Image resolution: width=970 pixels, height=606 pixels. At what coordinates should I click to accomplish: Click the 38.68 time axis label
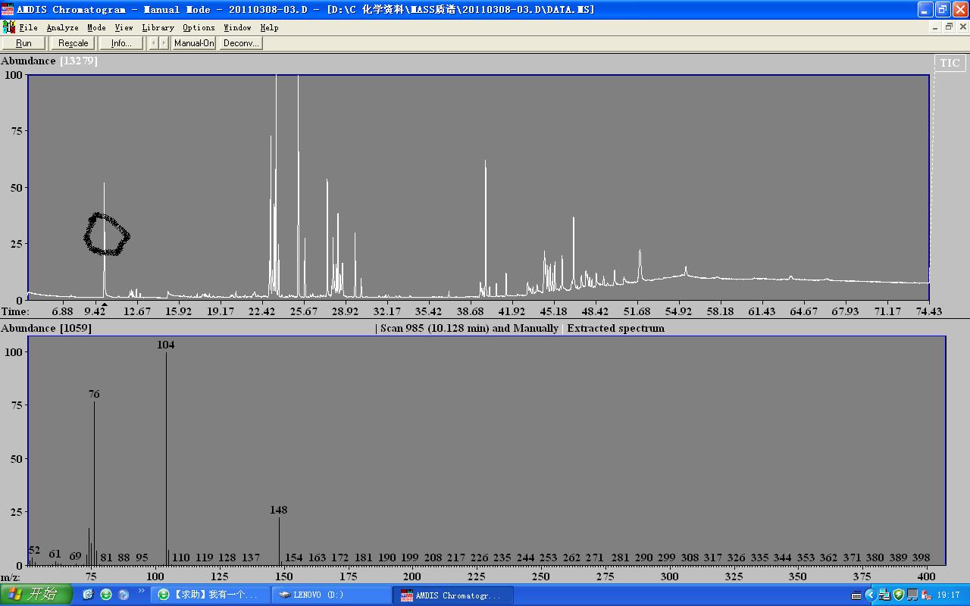(x=471, y=311)
